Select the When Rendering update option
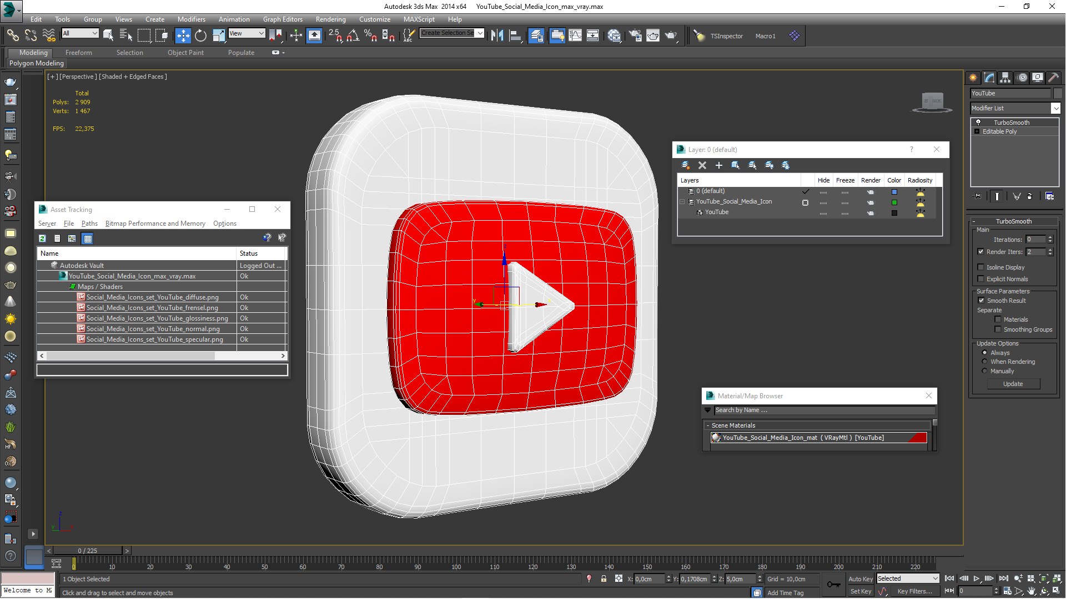Viewport: 1066px width, 599px height. 984,362
